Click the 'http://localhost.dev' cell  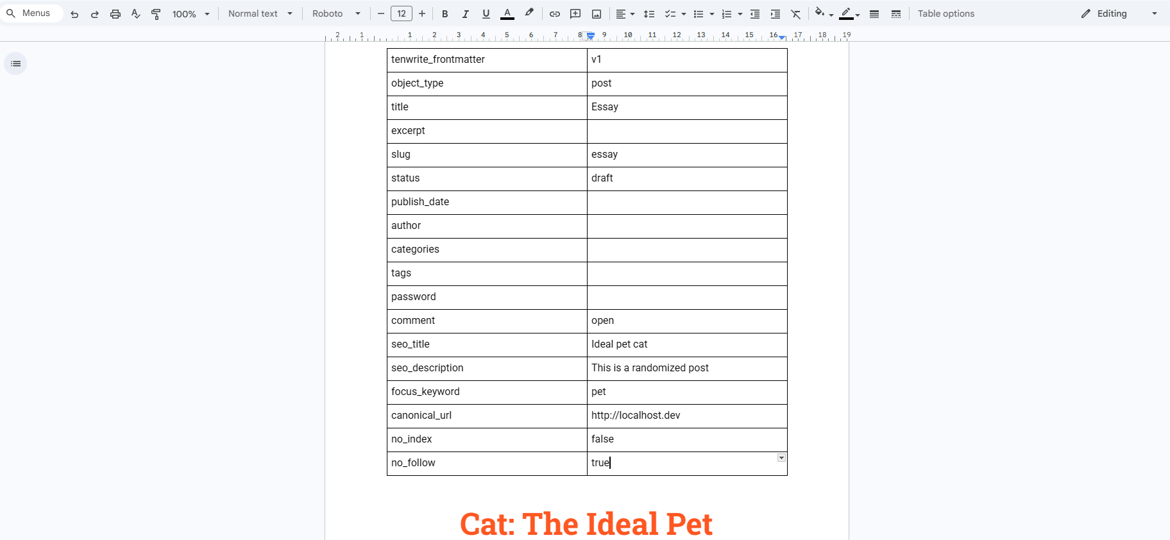pos(687,416)
